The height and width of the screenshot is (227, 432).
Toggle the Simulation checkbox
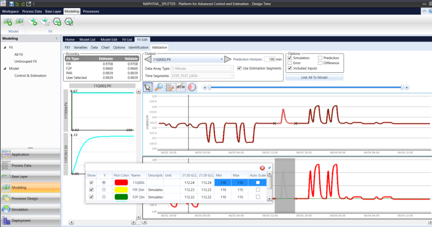pos(289,58)
